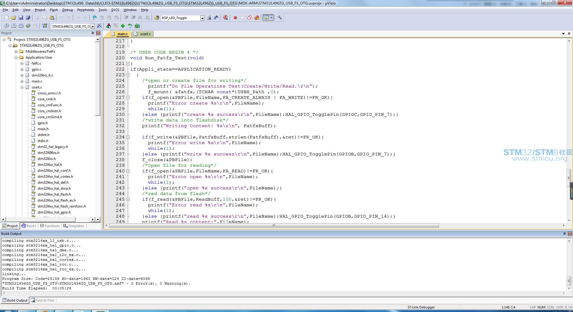This screenshot has height=312, width=573.
Task: Open the Debug menu
Action: (x=67, y=10)
